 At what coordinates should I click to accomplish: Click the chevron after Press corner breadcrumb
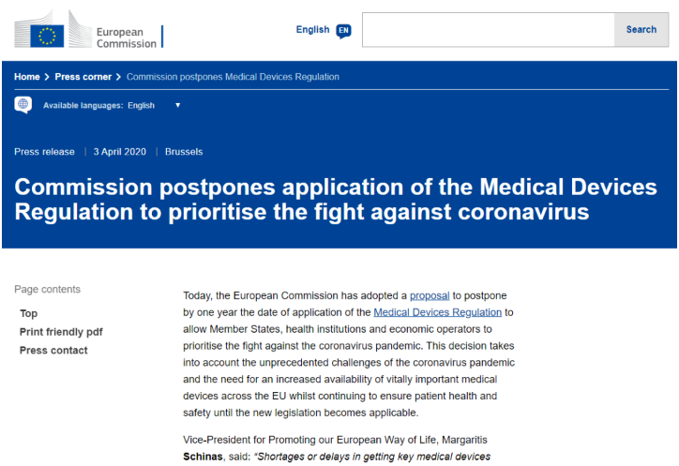pyautogui.click(x=119, y=77)
